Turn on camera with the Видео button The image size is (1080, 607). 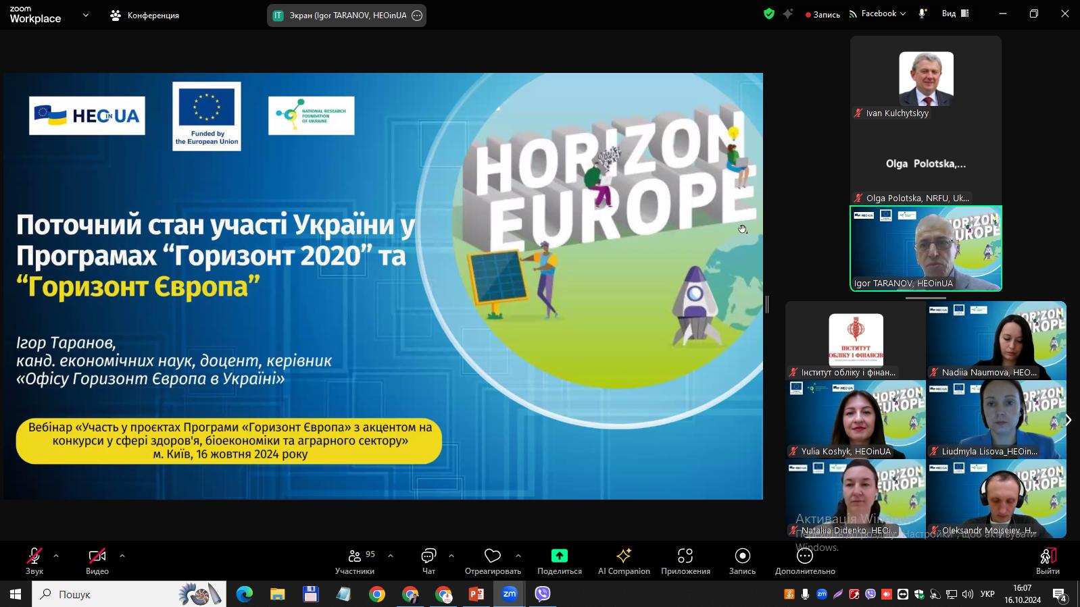point(97,561)
